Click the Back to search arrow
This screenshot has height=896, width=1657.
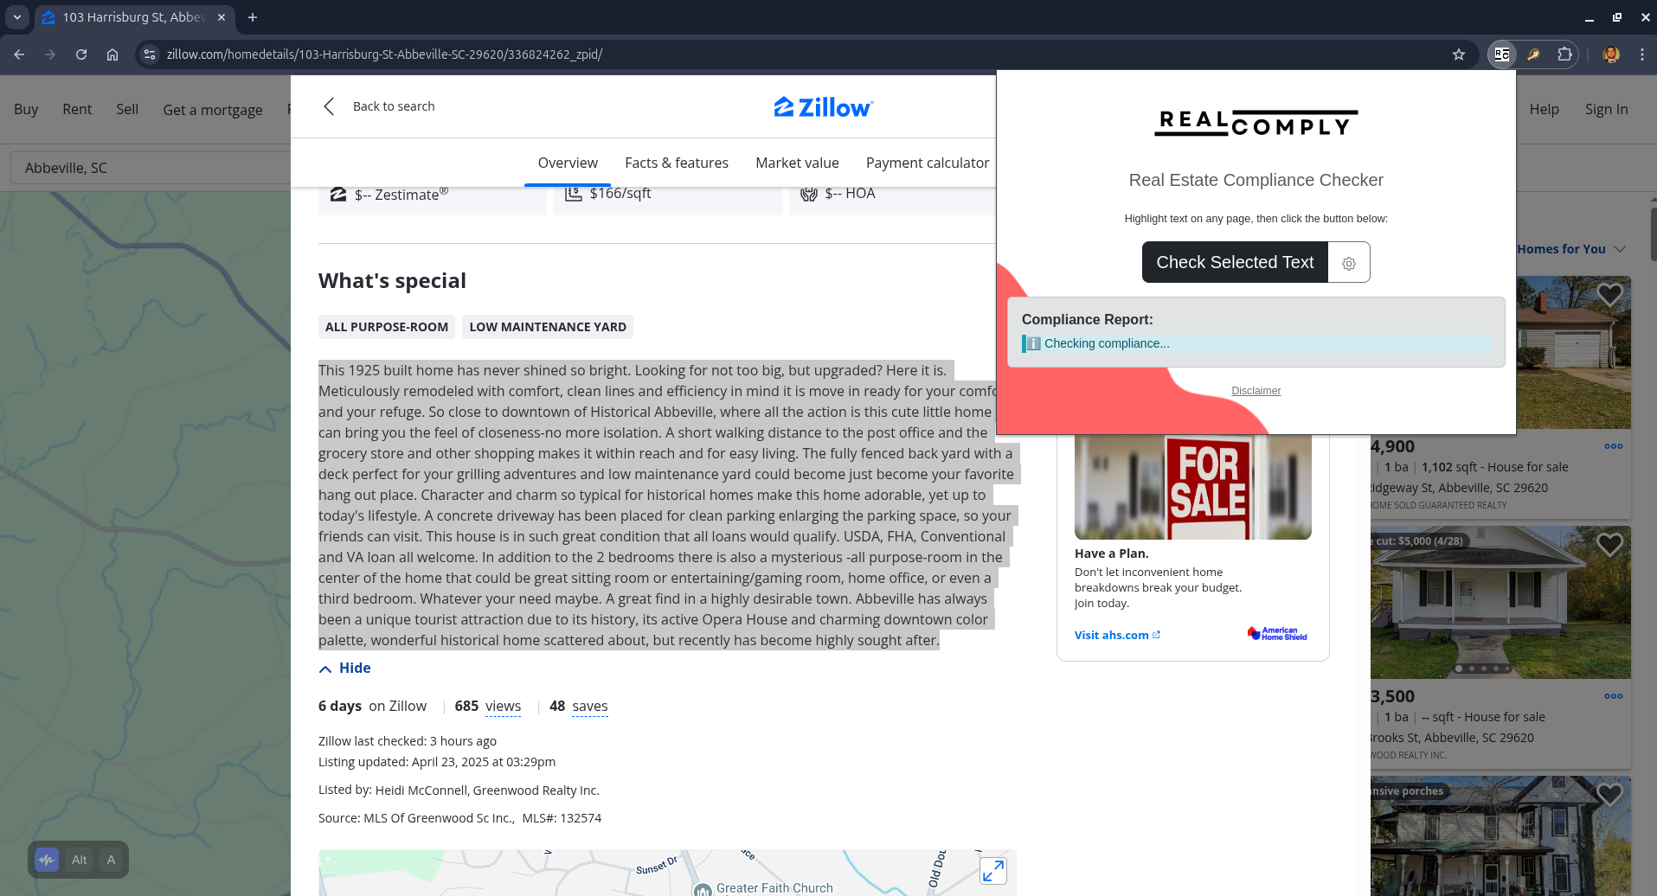329,106
